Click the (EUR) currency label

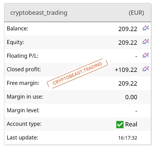(x=136, y=13)
